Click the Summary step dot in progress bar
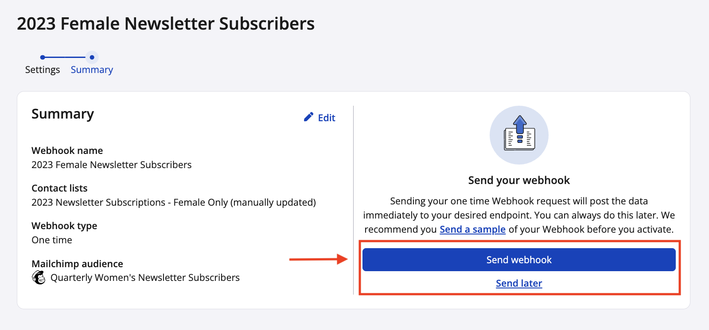The height and width of the screenshot is (330, 709). coord(92,57)
